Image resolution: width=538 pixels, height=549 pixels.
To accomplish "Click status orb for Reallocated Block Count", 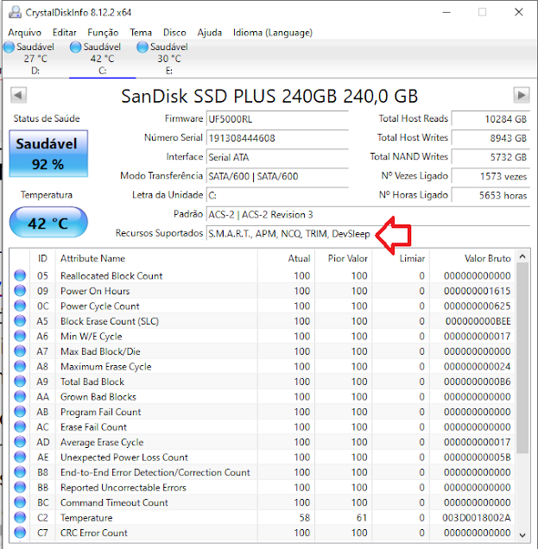I will coord(20,275).
